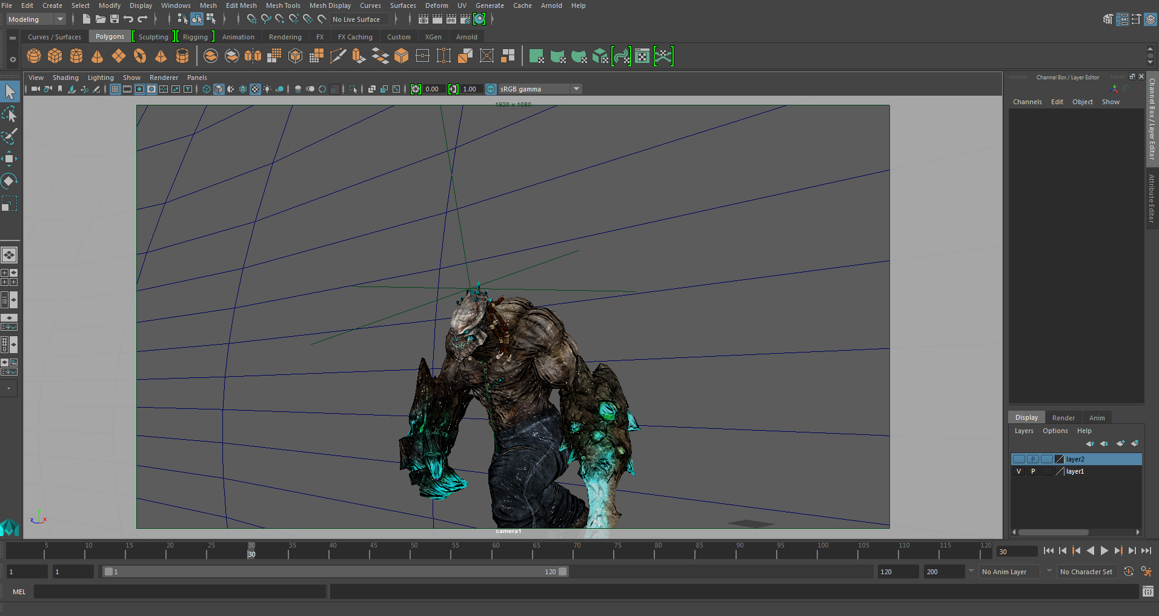The image size is (1159, 616).
Task: Switch to the Animation shelf tab
Action: pos(238,37)
